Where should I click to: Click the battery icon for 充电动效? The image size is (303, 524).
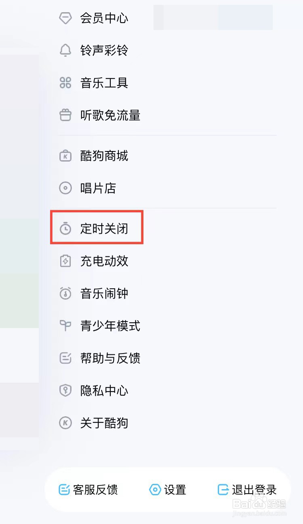(65, 261)
